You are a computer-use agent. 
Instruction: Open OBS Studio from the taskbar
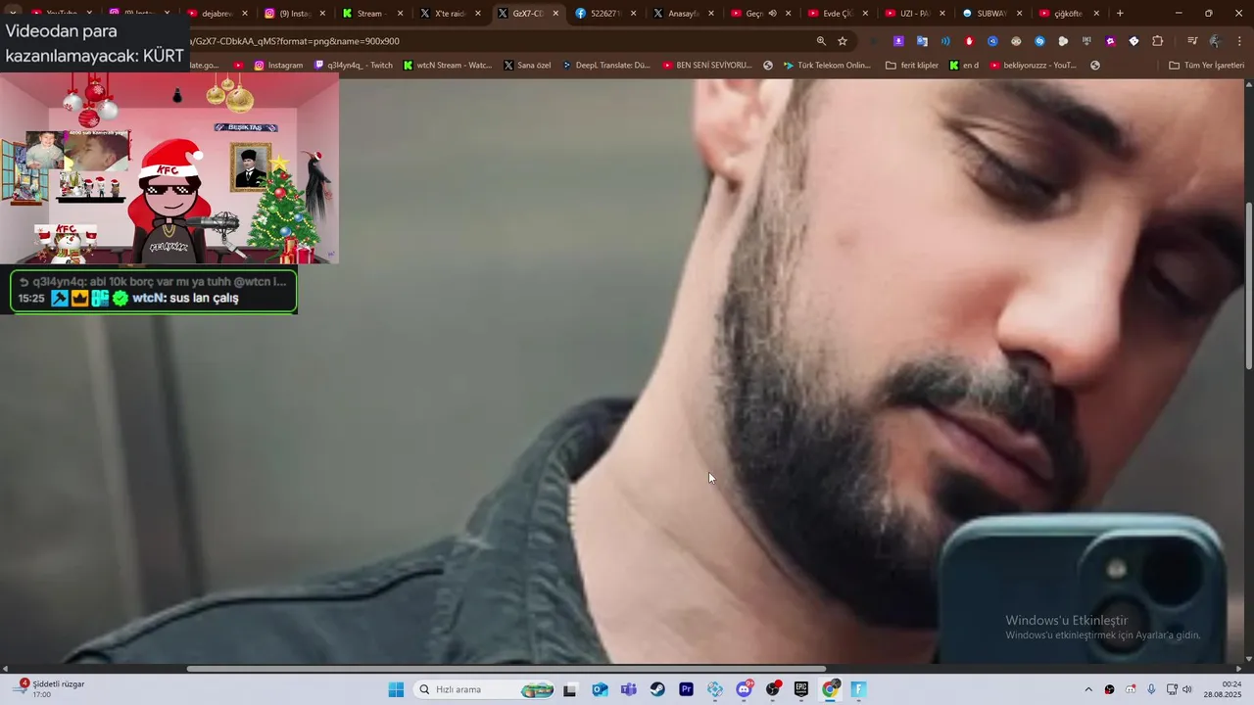coord(773,689)
